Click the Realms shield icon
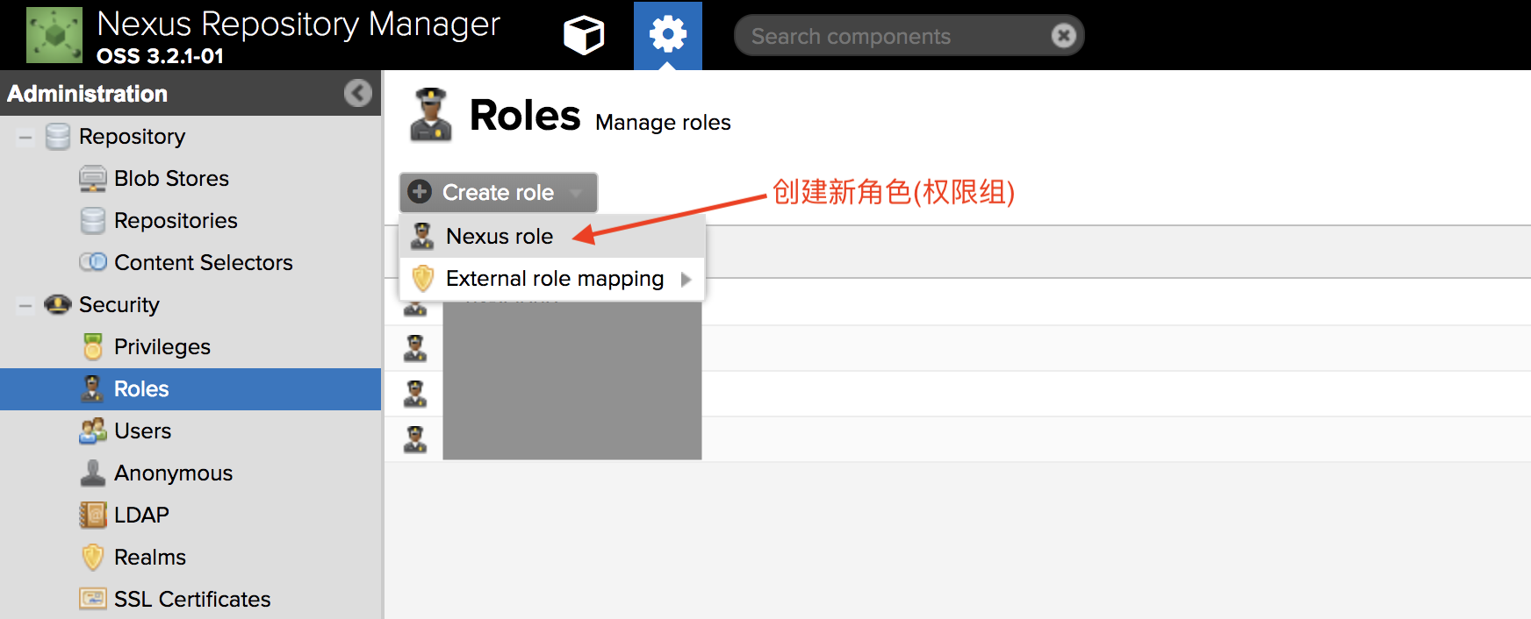The image size is (1531, 619). (x=93, y=557)
